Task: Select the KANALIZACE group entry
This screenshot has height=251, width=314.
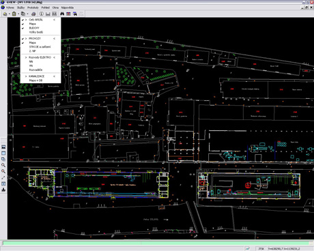Action: tap(37, 76)
